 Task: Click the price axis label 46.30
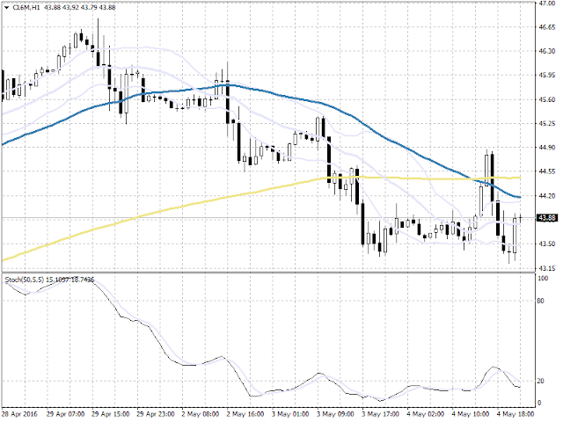pos(546,51)
